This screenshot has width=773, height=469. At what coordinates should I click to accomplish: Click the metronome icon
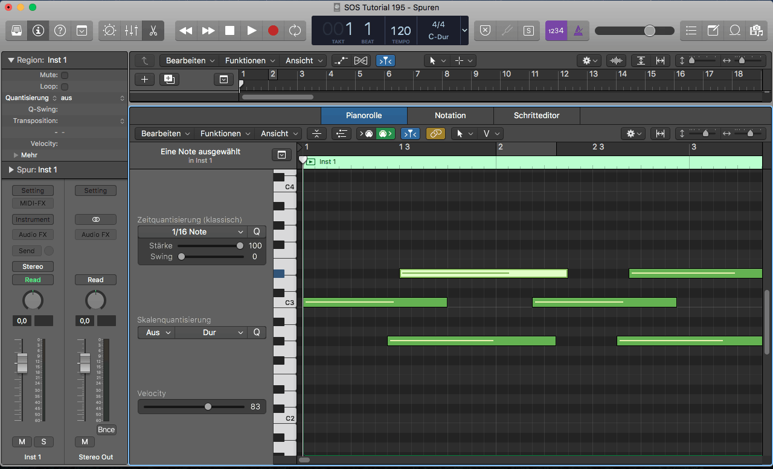tap(578, 31)
